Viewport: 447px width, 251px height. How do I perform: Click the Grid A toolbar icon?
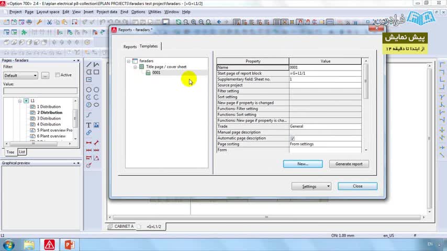(x=237, y=22)
